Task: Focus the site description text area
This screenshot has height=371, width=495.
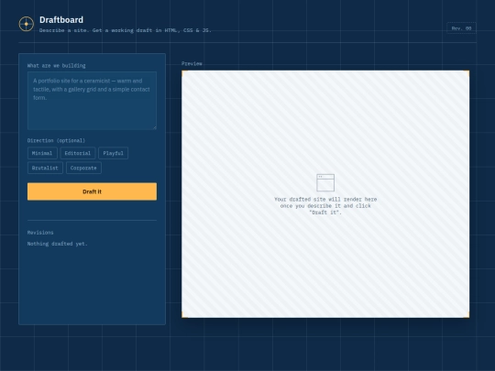Action: 92,101
